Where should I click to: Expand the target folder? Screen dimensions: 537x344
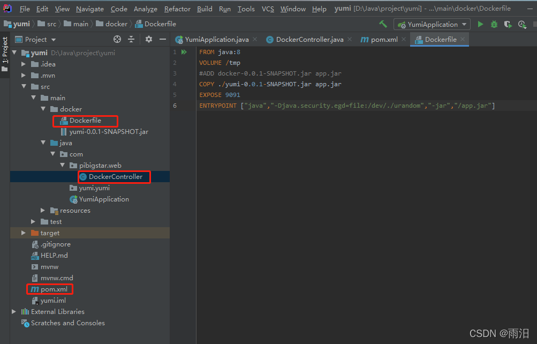pos(24,233)
